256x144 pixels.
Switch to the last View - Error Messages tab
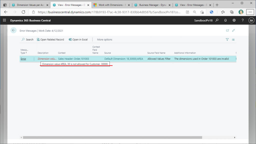point(193,5)
